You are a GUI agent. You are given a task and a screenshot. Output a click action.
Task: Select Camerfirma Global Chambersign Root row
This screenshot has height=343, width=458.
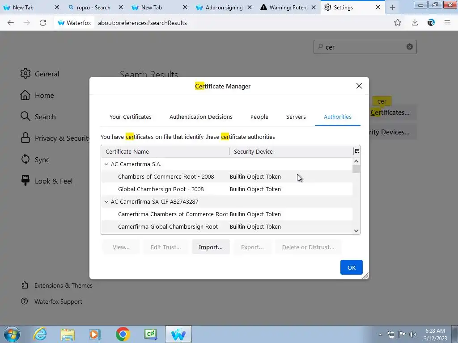coord(227,226)
